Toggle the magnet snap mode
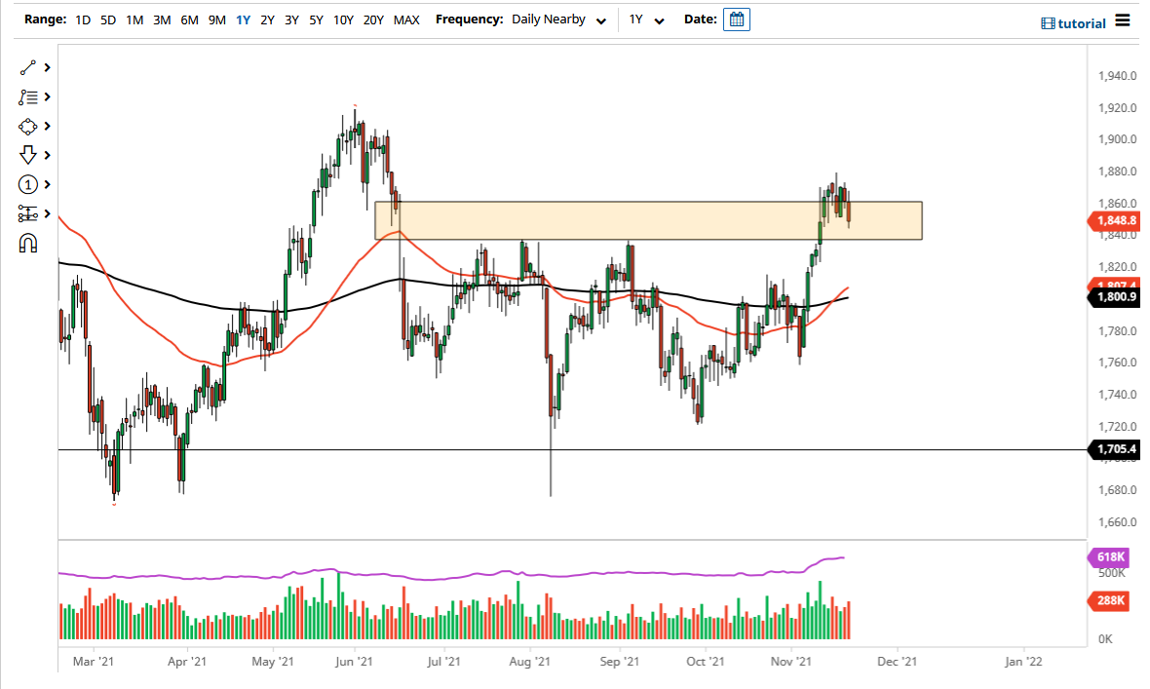Screen dimensions: 1150x689 pos(28,244)
